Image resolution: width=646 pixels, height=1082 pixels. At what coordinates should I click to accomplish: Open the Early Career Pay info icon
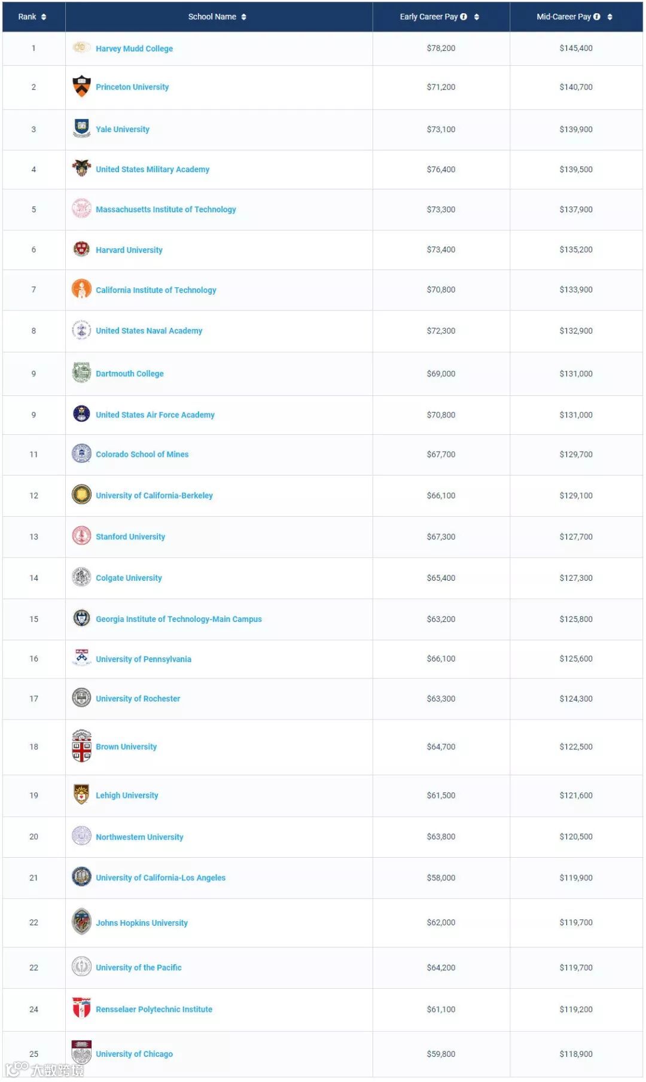[x=464, y=17]
